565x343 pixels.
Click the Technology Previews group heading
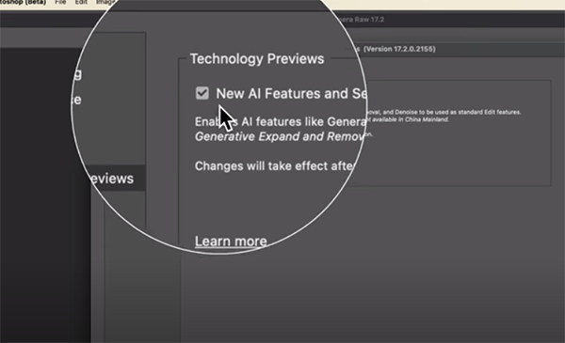click(257, 58)
